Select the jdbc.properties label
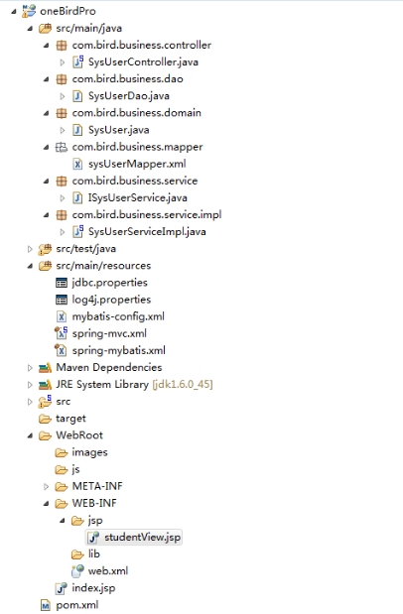 click(109, 283)
